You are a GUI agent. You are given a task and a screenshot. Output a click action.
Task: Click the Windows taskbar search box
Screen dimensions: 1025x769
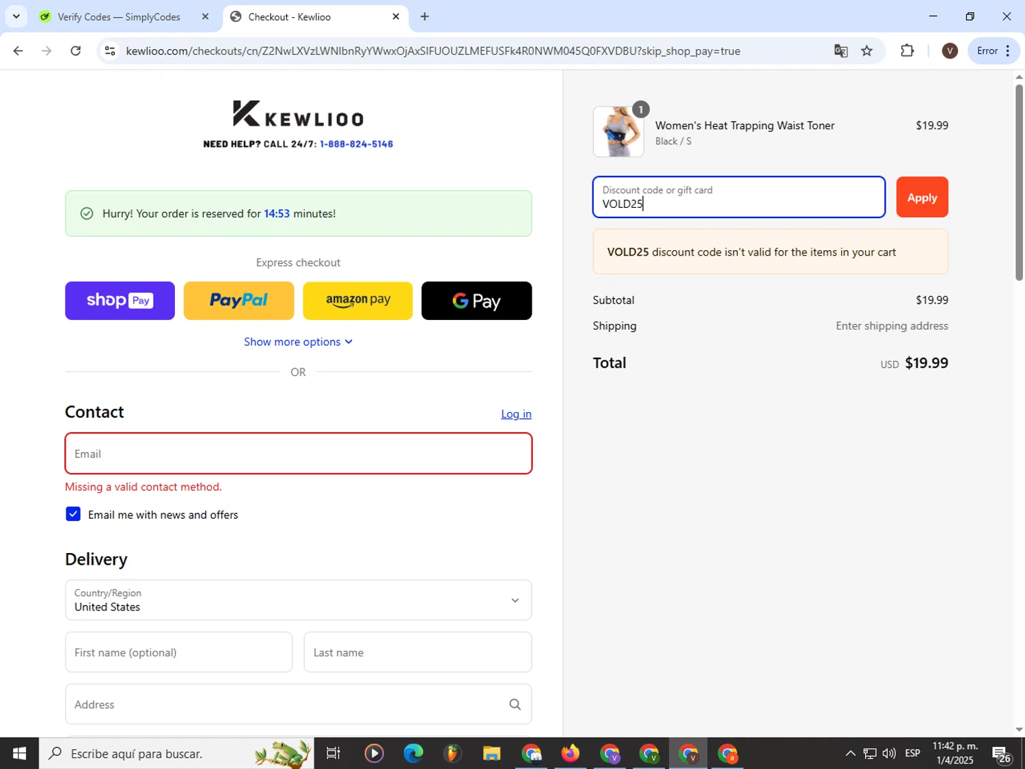tap(176, 753)
